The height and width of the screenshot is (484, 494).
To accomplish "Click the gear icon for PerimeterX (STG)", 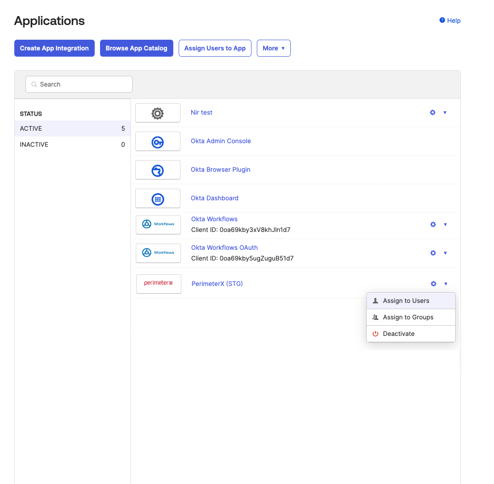I will coord(433,284).
